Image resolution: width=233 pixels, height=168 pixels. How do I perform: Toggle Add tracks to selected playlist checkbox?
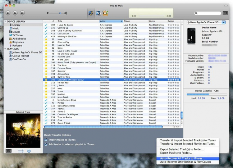tap(46, 144)
